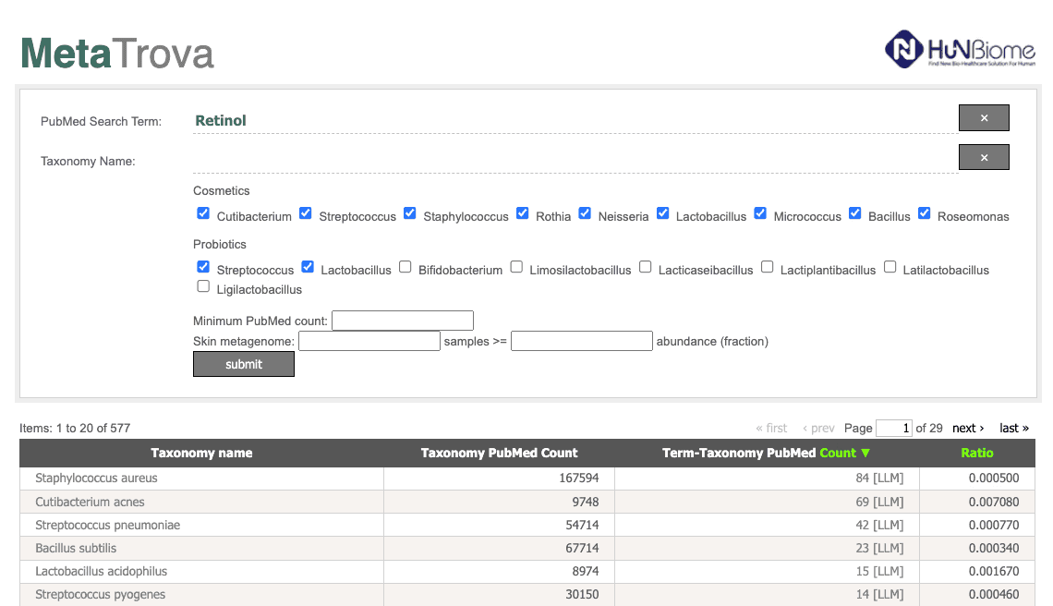The width and height of the screenshot is (1053, 606).
Task: Uncheck the Cutibacterium cosmetics checkbox
Action: [203, 213]
